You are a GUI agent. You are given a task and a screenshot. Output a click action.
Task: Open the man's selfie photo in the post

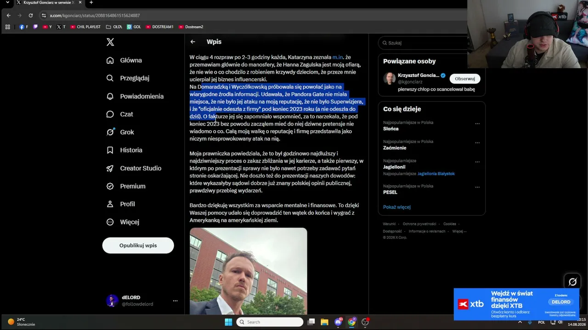click(x=248, y=271)
